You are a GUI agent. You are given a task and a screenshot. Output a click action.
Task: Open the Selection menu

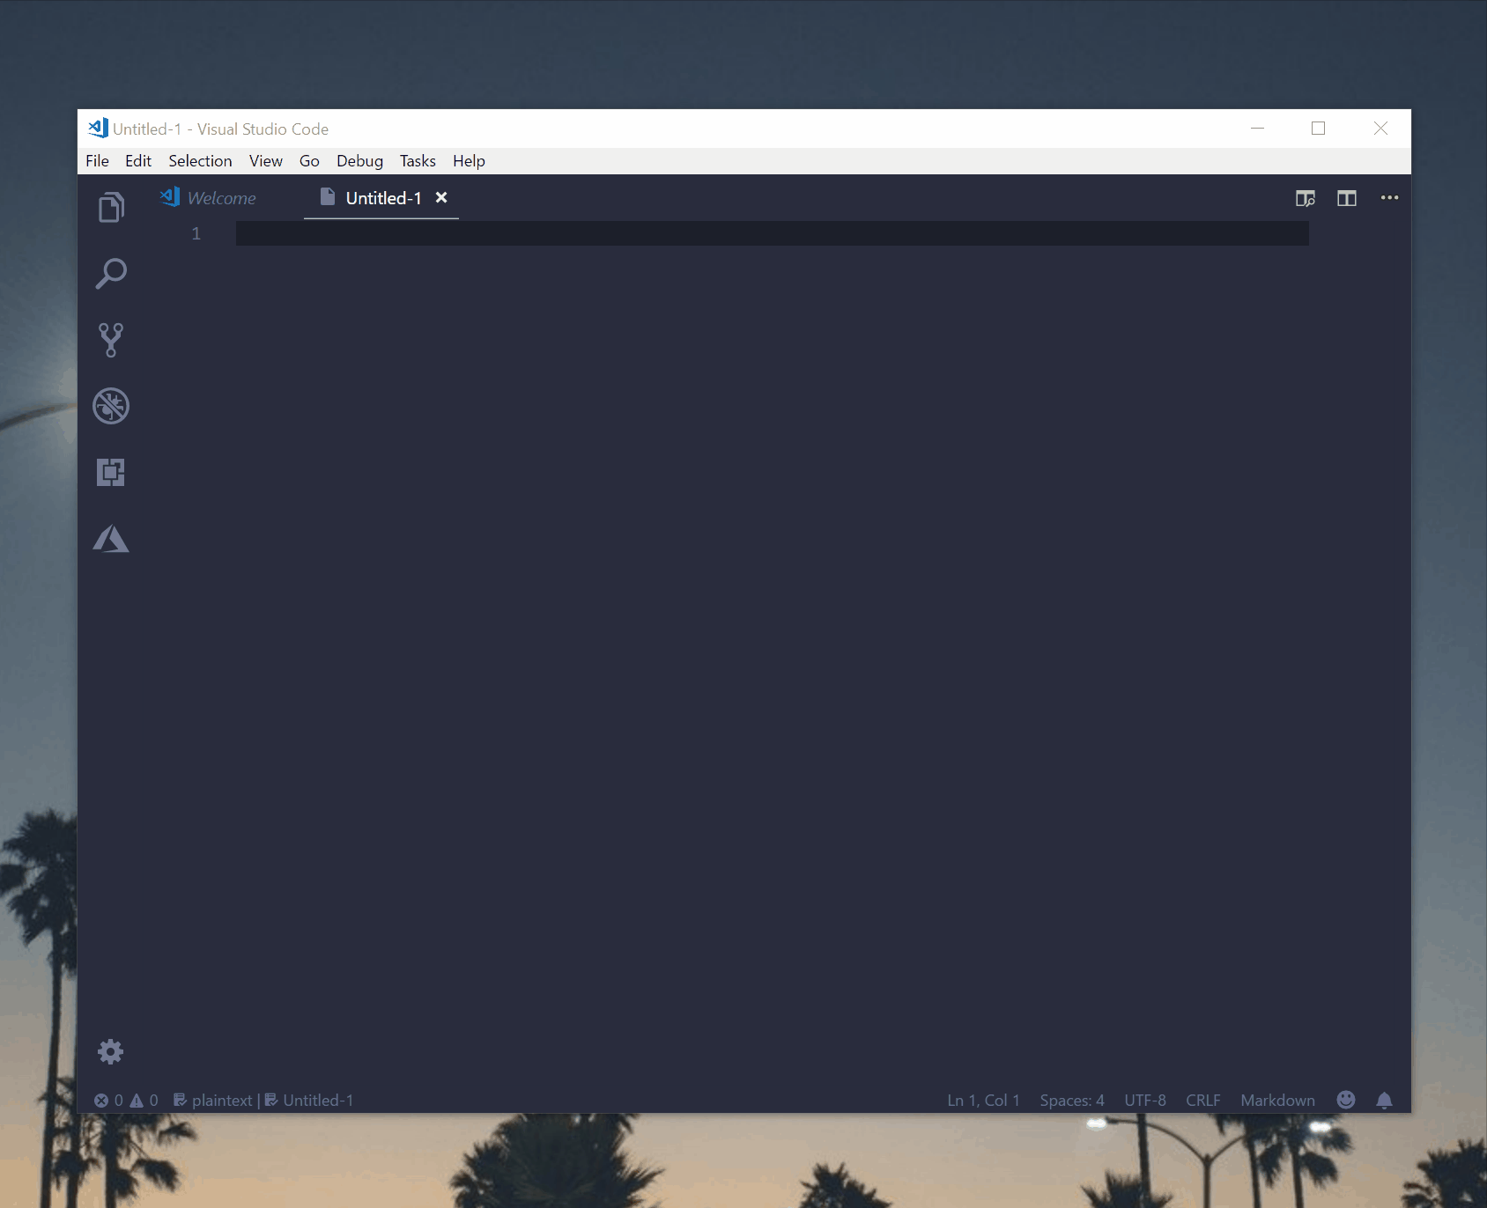[x=200, y=161]
